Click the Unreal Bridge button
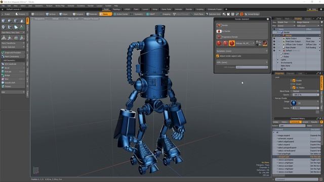324x182 pixels. [252, 14]
